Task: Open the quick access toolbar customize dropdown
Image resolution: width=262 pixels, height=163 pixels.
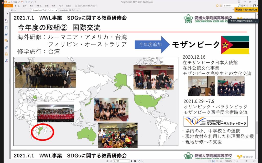Action: [x=36, y=2]
